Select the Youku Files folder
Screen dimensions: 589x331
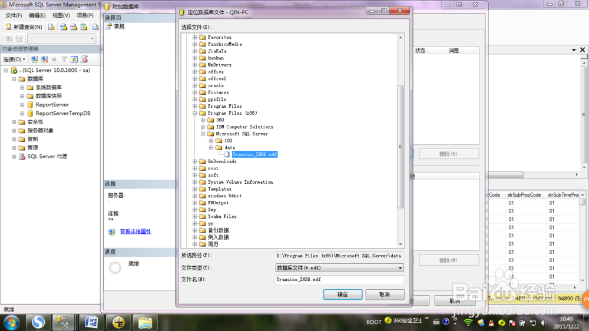tap(222, 217)
